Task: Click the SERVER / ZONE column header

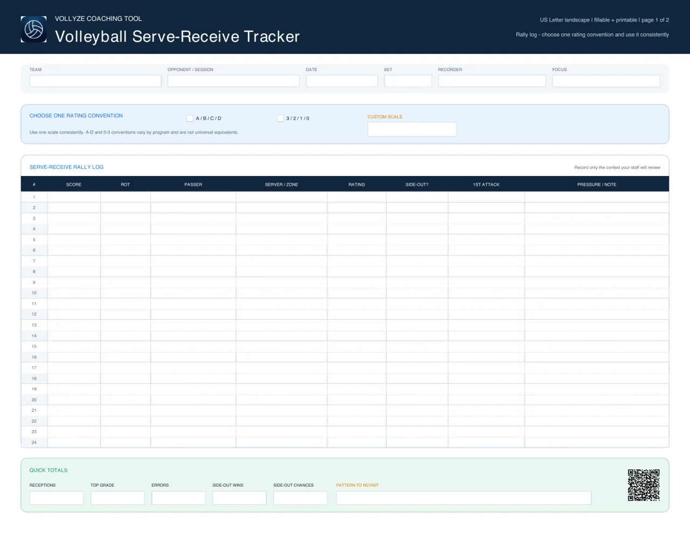Action: coord(281,185)
